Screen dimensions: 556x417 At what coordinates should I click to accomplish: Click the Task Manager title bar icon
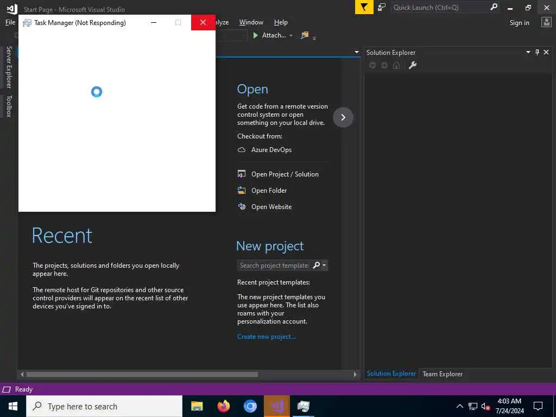(27, 23)
